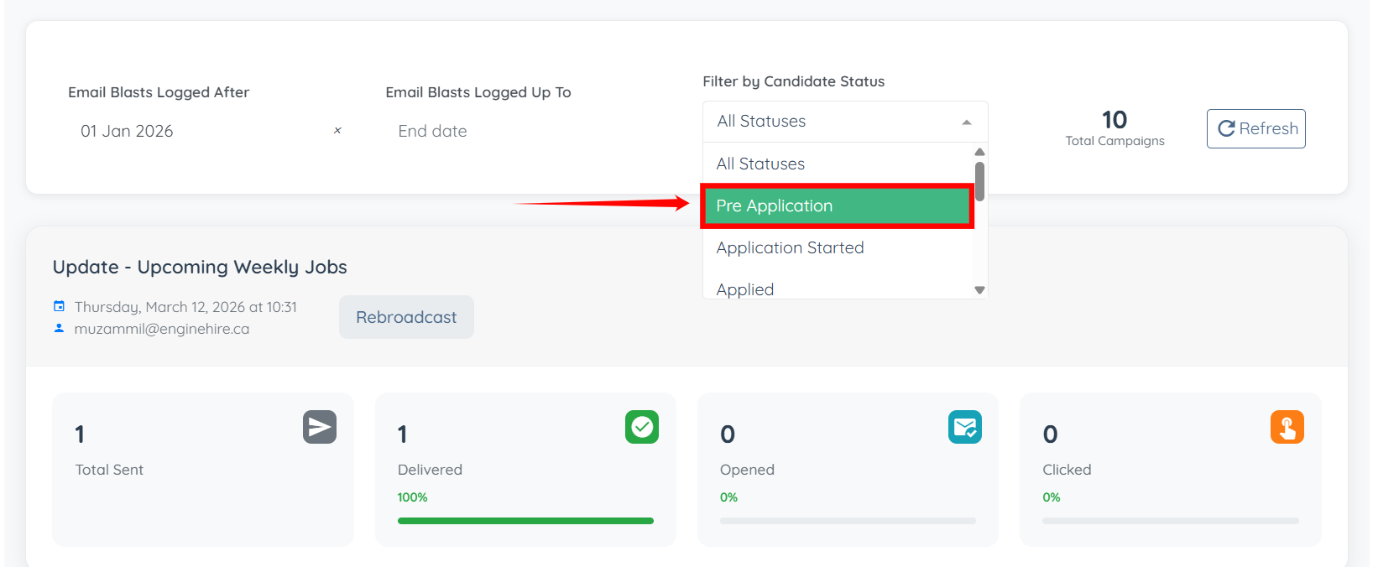Collapse the All Statuses dropdown arrow
Screen dimensions: 1399x567
(x=967, y=122)
